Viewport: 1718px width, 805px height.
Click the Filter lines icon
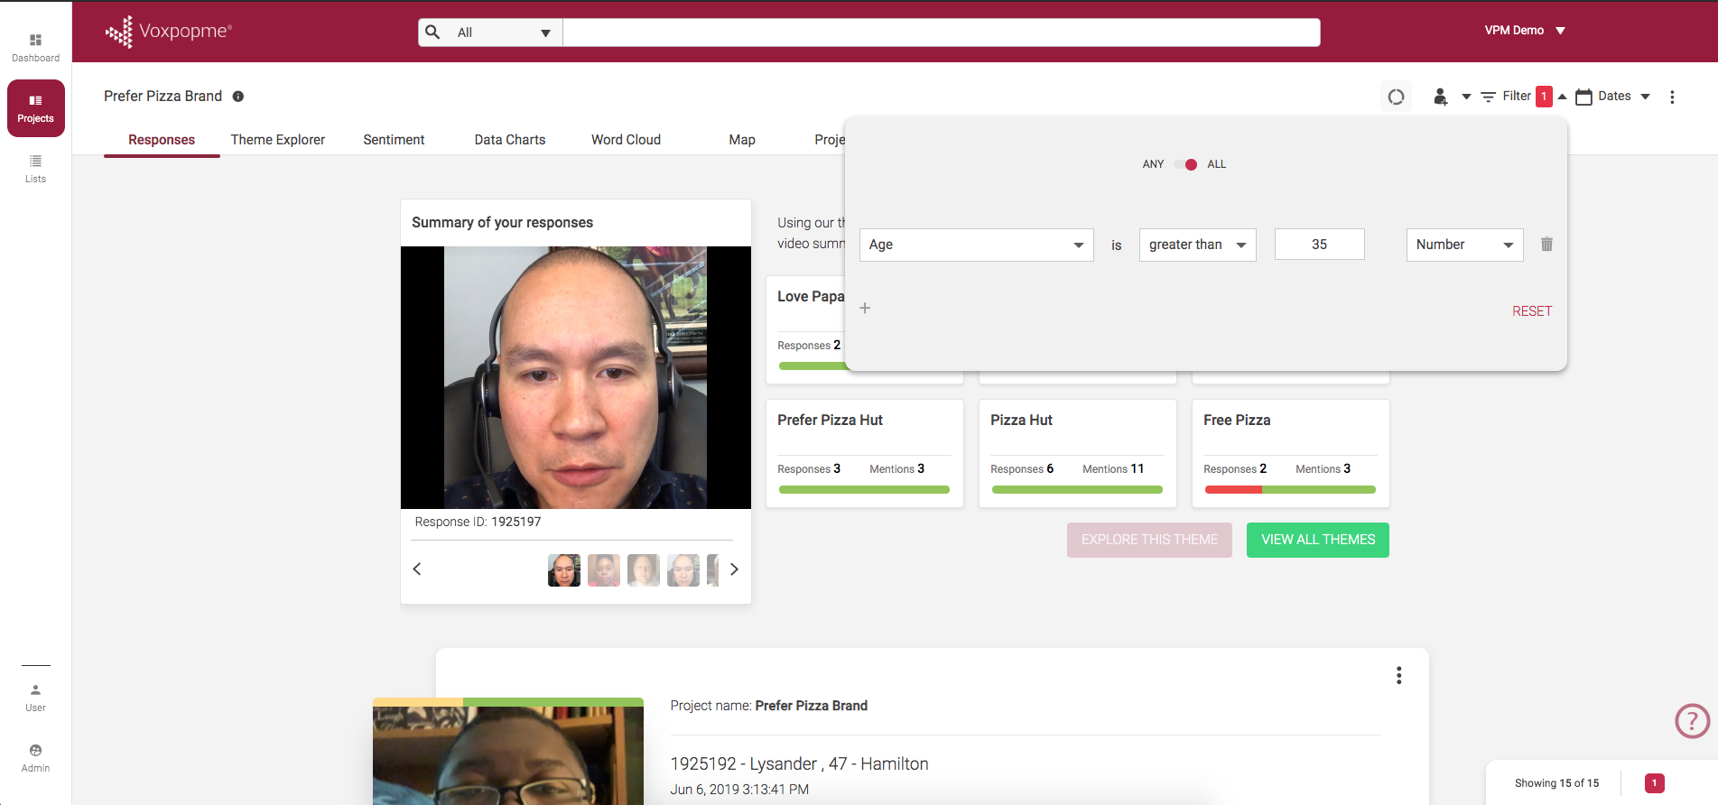coord(1489,97)
